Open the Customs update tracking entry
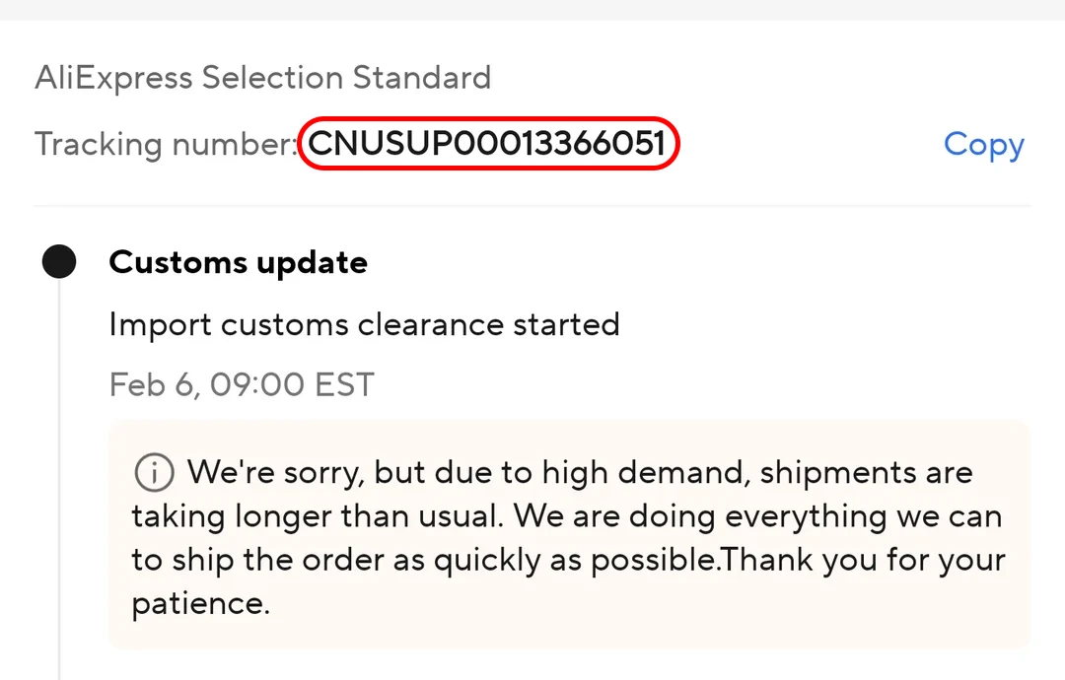Viewport: 1065px width, 680px height. (x=238, y=262)
